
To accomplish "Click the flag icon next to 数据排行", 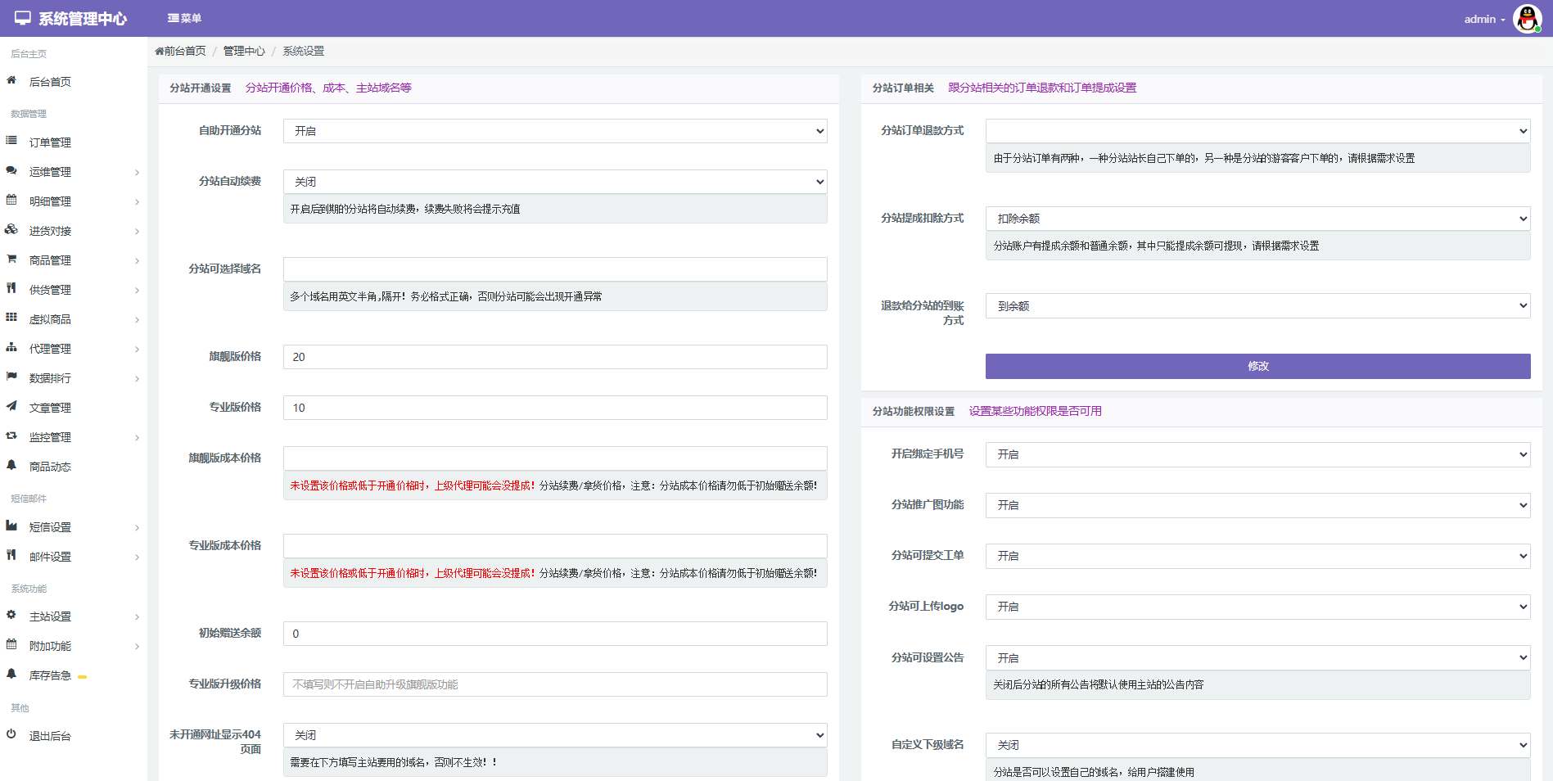I will pos(11,377).
